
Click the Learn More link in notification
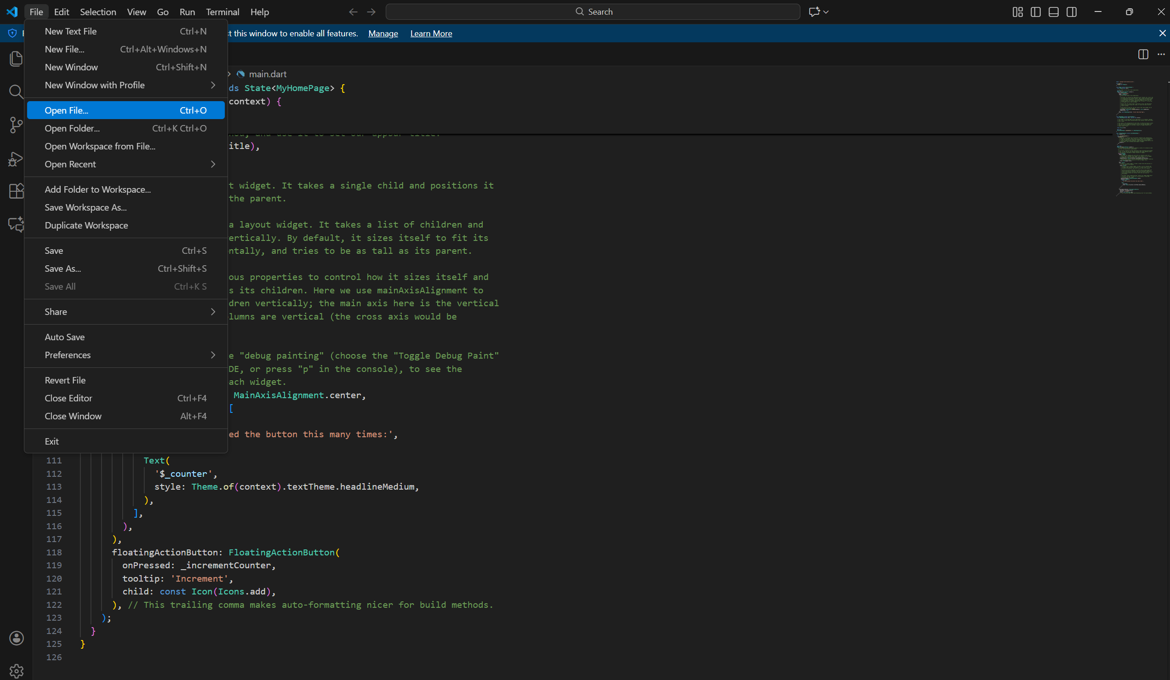click(x=431, y=33)
